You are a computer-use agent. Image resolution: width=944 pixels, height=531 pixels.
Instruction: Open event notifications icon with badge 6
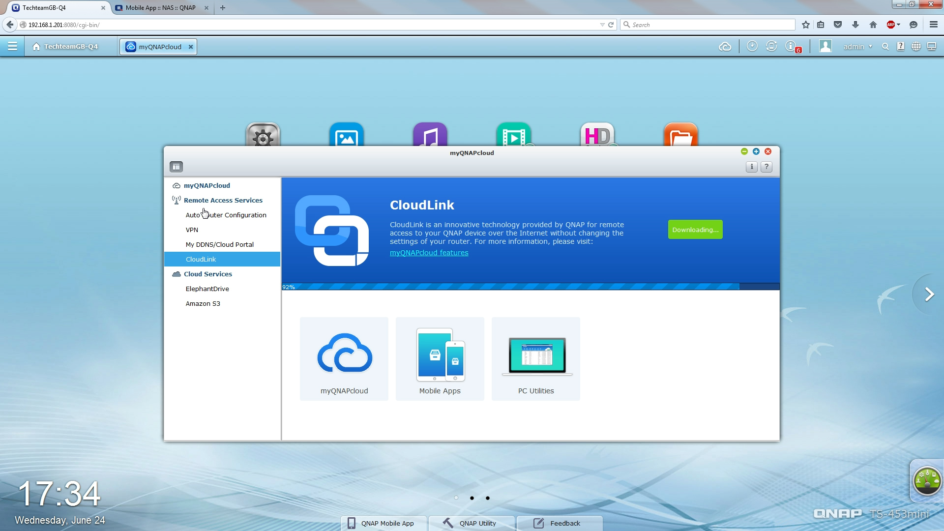tap(791, 46)
